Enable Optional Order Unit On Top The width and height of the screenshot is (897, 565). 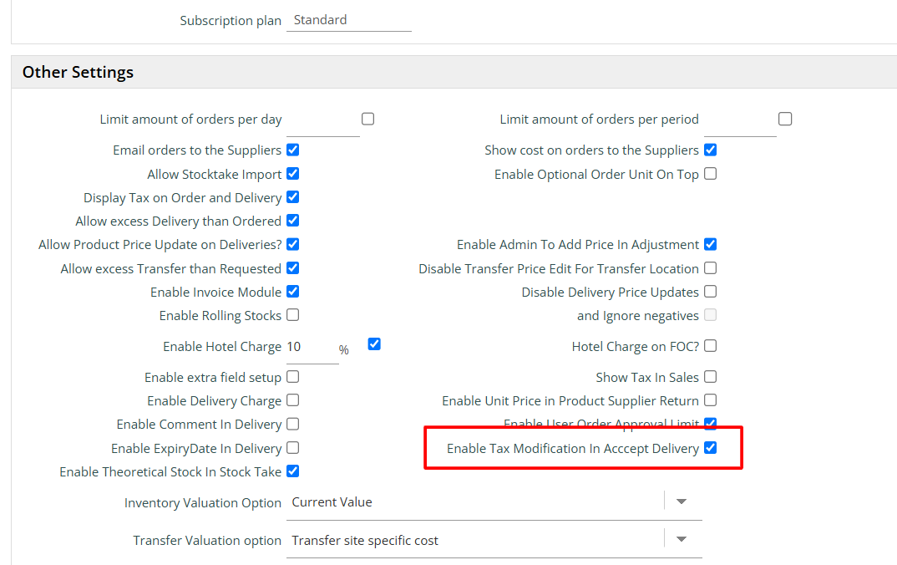click(710, 174)
